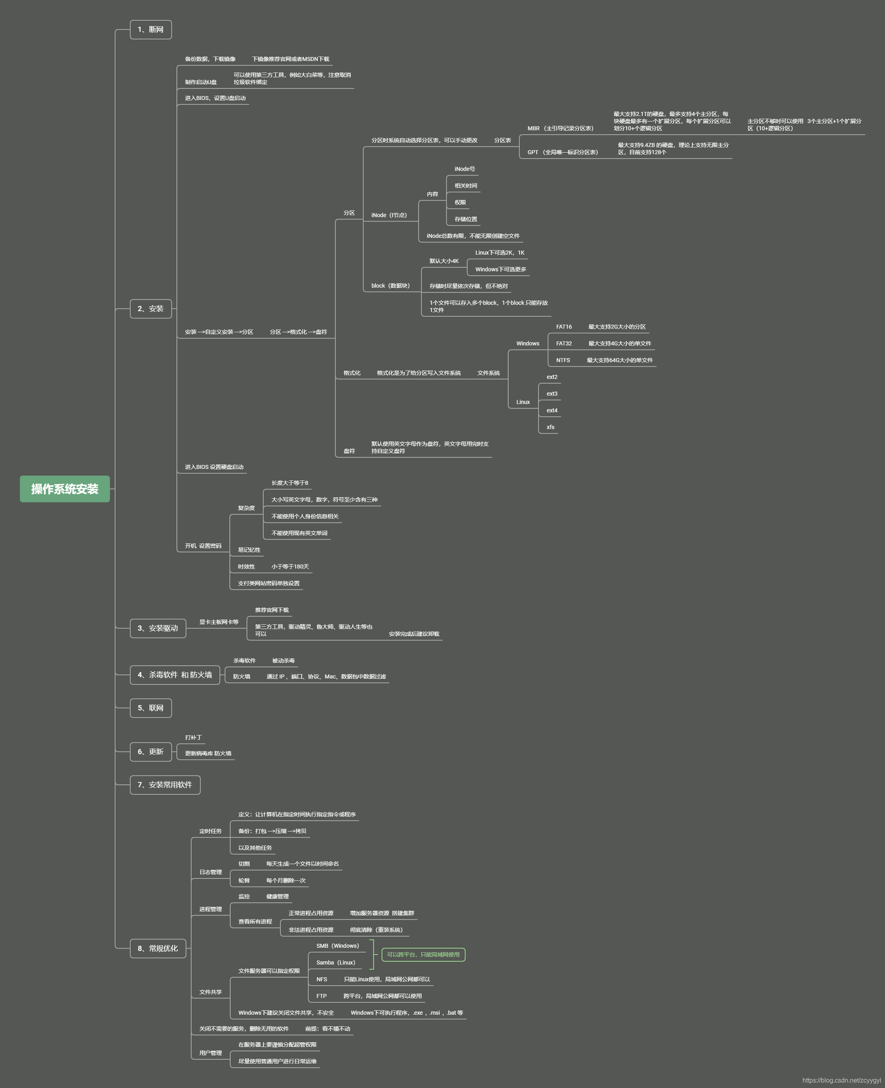The width and height of the screenshot is (885, 1088).
Task: Select 存储时尽量依次存储，但不绝对
Action: (x=468, y=286)
